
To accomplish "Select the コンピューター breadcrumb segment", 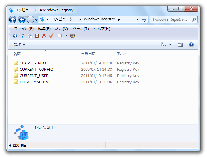I will coord(64,19).
